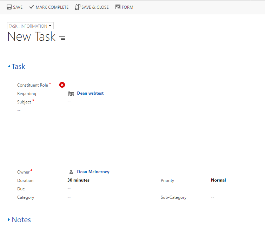265x244 pixels.
Task: Expand the Notes section
Action: (9, 220)
